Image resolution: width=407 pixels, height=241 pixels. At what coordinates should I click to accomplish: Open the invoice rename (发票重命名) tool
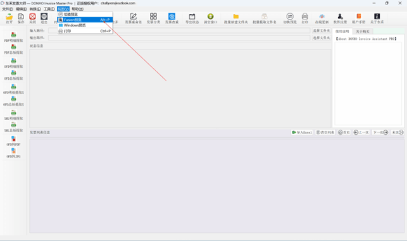(x=134, y=18)
